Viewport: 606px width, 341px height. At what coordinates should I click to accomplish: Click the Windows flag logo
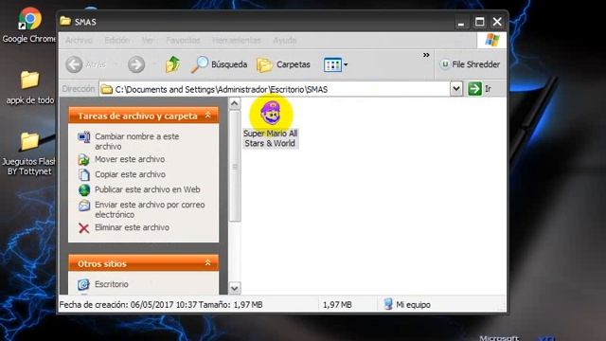(x=492, y=40)
